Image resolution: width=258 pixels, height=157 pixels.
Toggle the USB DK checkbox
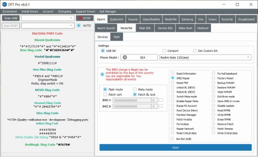pos(103,51)
